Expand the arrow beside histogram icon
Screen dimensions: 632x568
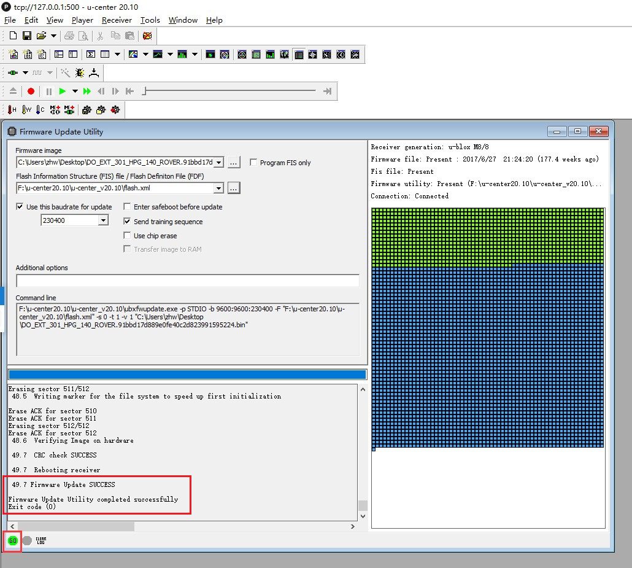(195, 55)
